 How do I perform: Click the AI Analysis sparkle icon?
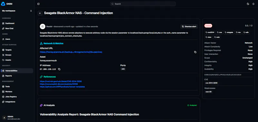(x=41, y=105)
